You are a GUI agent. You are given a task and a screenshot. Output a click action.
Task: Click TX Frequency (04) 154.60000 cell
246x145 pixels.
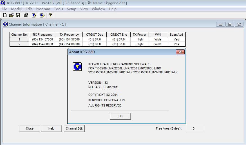point(69,44)
